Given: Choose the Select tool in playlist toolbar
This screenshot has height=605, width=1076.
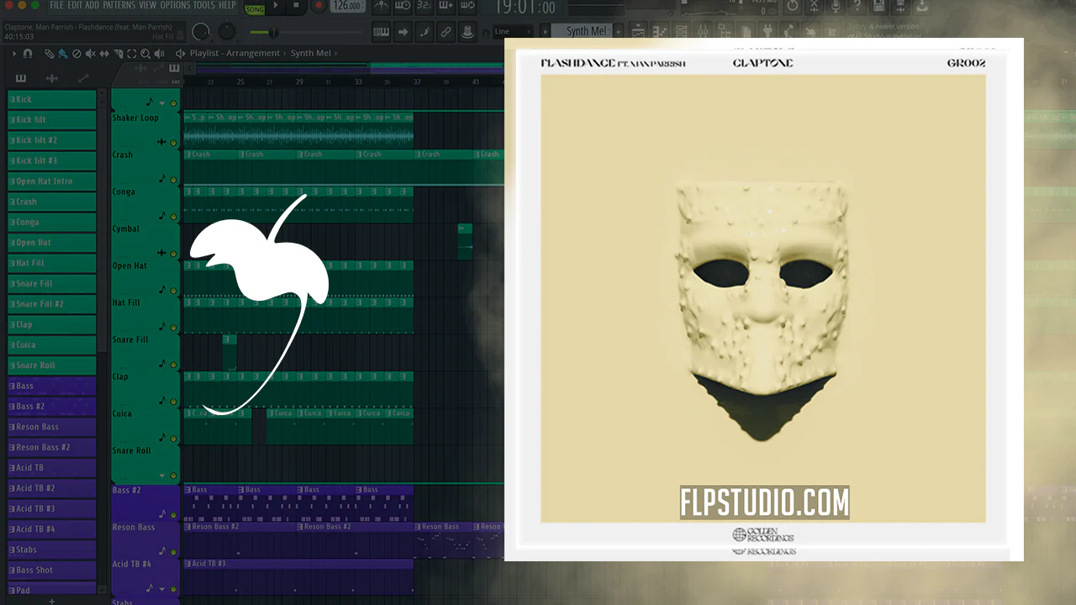Looking at the screenshot, I should pos(131,54).
